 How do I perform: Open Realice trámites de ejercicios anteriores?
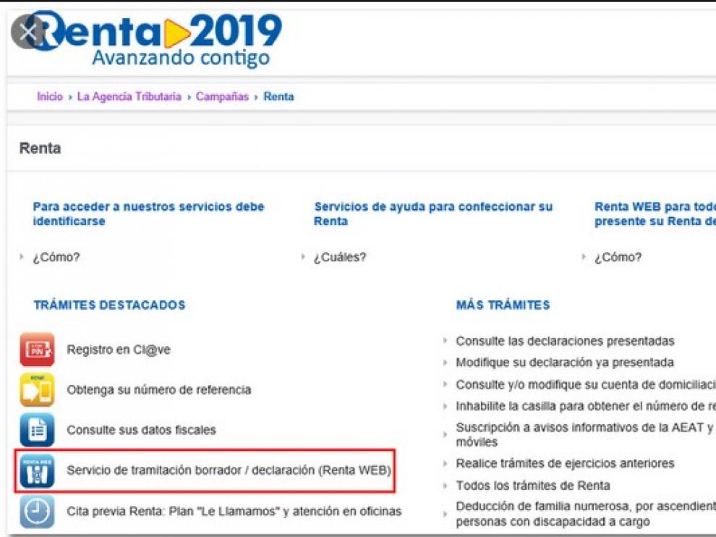566,463
